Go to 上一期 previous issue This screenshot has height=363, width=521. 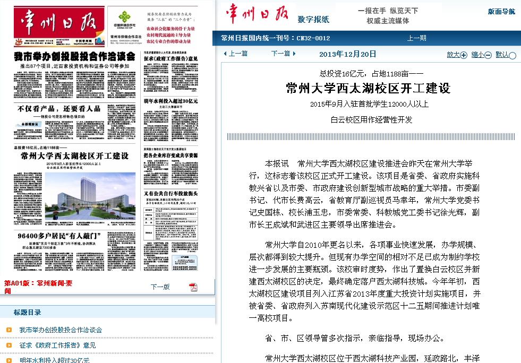click(417, 38)
